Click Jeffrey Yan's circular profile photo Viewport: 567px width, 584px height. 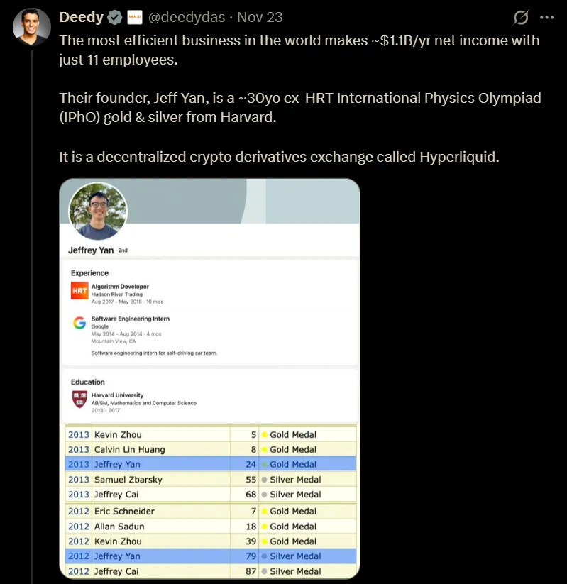click(x=97, y=210)
